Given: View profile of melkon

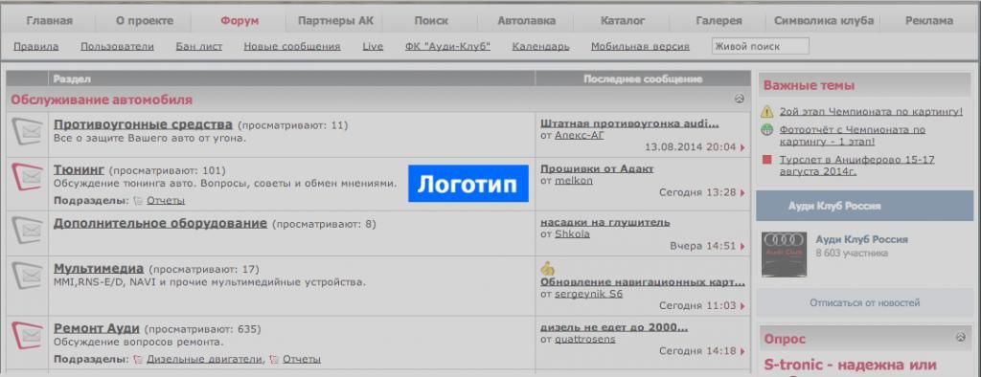Looking at the screenshot, I should click(x=574, y=180).
